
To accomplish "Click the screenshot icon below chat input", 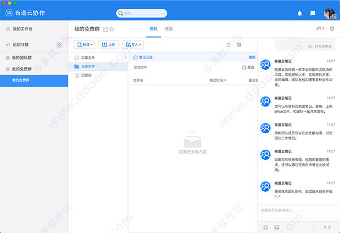I will coord(277,227).
